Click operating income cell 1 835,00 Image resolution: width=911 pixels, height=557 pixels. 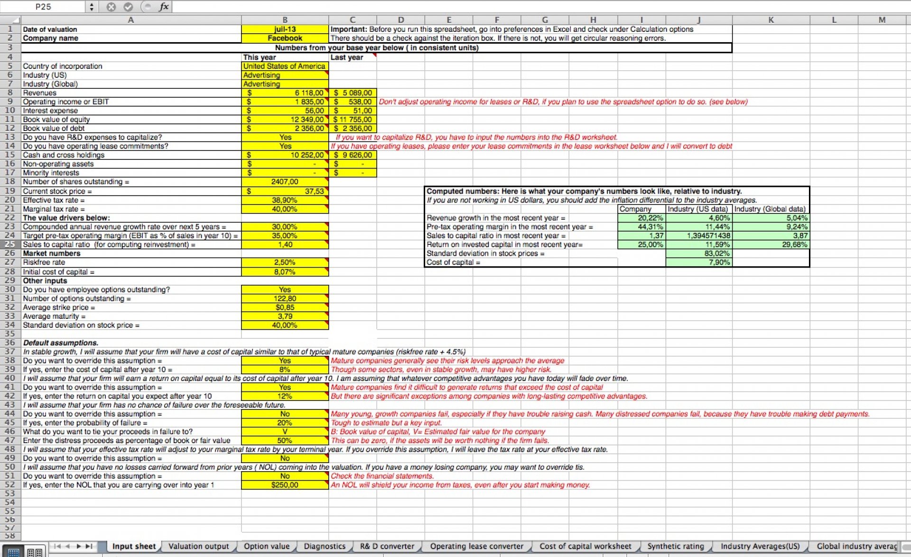point(285,102)
